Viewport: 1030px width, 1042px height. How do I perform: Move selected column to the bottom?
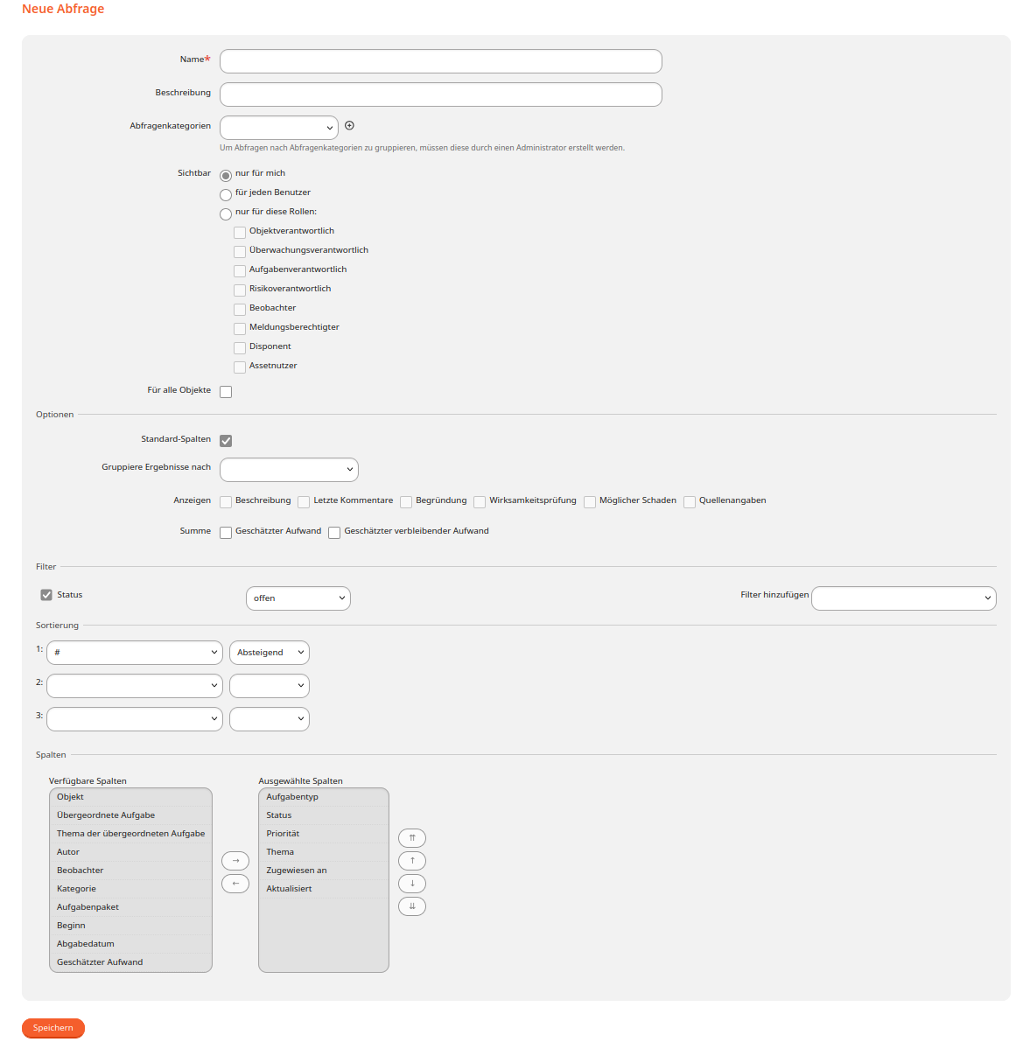[x=412, y=906]
